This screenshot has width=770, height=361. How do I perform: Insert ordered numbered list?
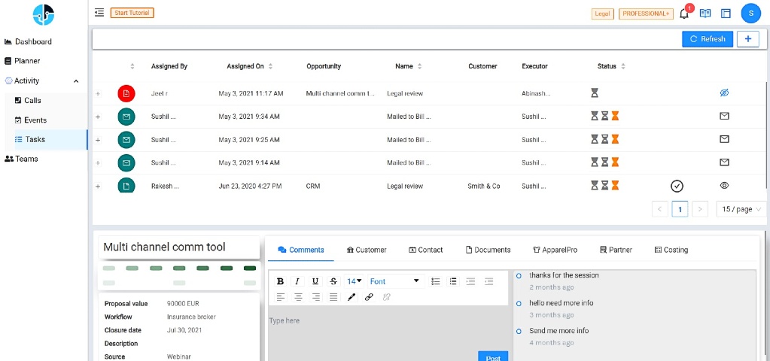coord(453,281)
